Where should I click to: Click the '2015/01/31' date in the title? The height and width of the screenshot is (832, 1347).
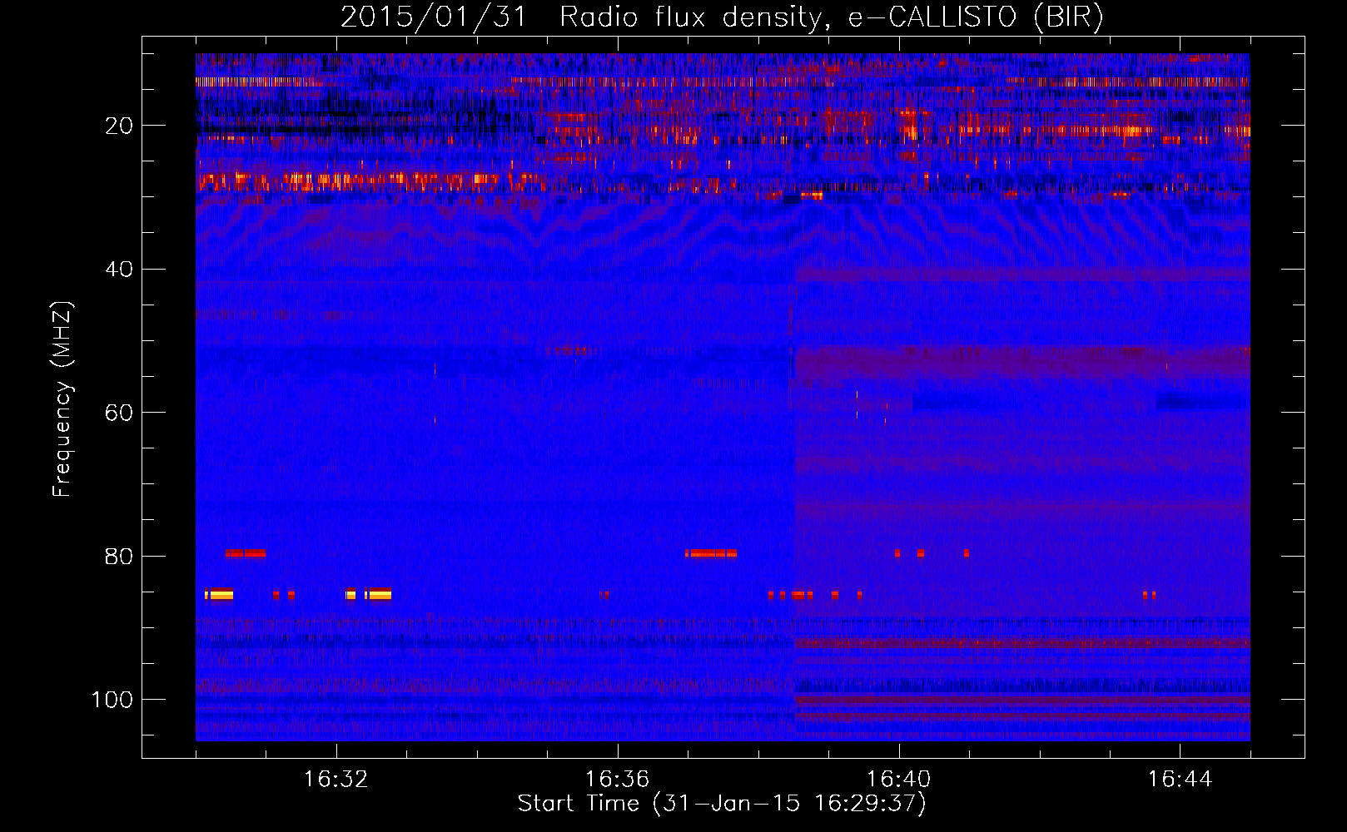click(x=434, y=17)
